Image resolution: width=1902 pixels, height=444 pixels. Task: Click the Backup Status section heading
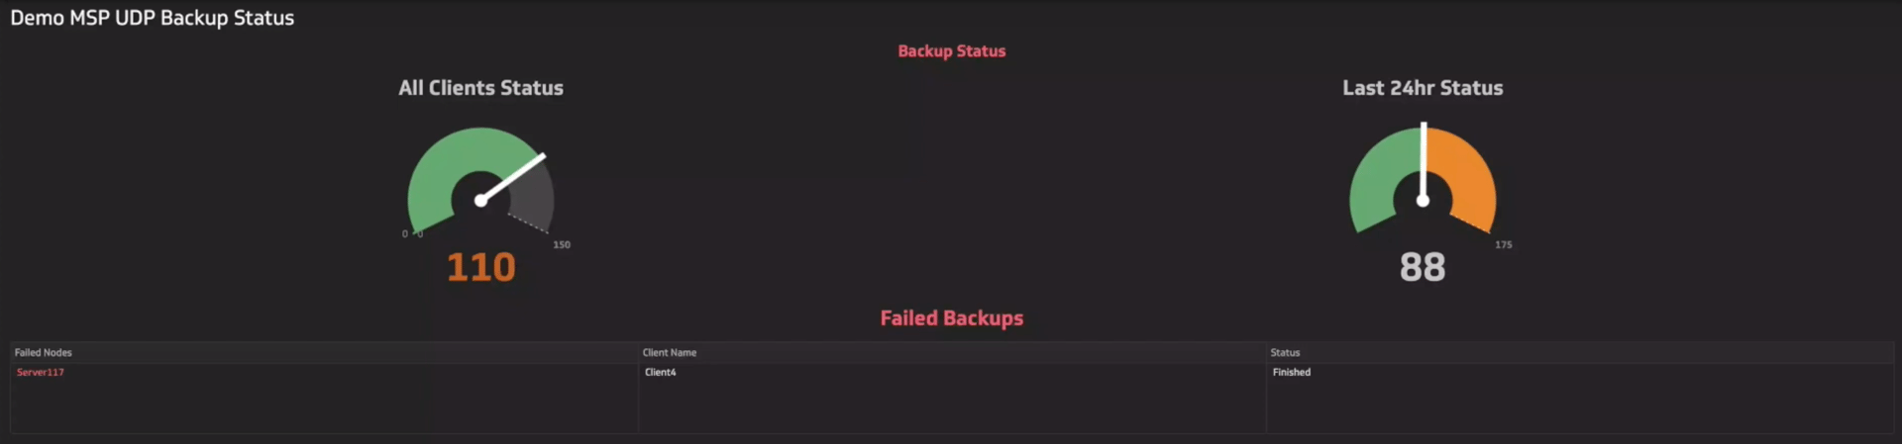click(x=951, y=51)
